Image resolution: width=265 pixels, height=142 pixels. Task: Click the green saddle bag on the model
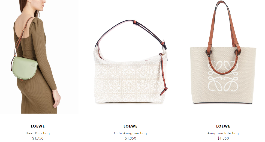pyautogui.click(x=25, y=68)
